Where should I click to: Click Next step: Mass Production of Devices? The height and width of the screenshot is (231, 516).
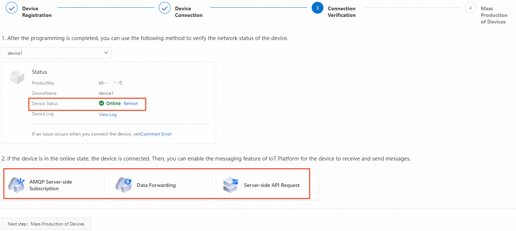click(x=46, y=224)
